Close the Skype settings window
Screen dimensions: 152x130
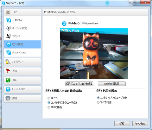point(145,2)
